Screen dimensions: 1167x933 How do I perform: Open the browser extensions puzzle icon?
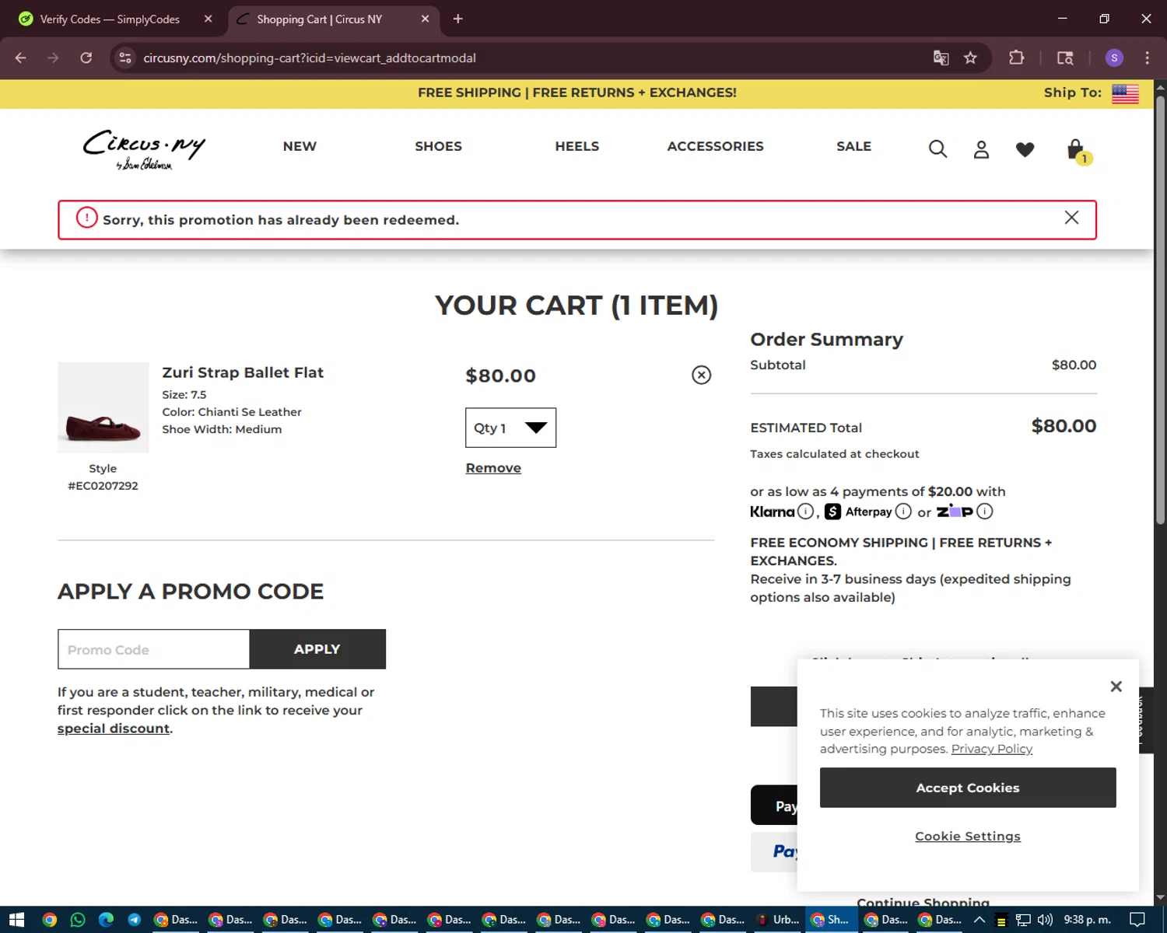coord(1016,58)
